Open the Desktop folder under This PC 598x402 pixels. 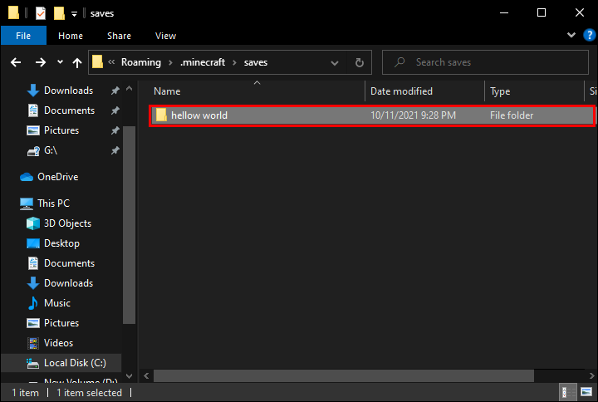61,243
